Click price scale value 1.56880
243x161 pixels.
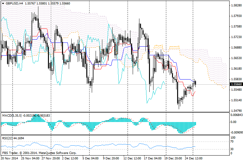[236, 48]
